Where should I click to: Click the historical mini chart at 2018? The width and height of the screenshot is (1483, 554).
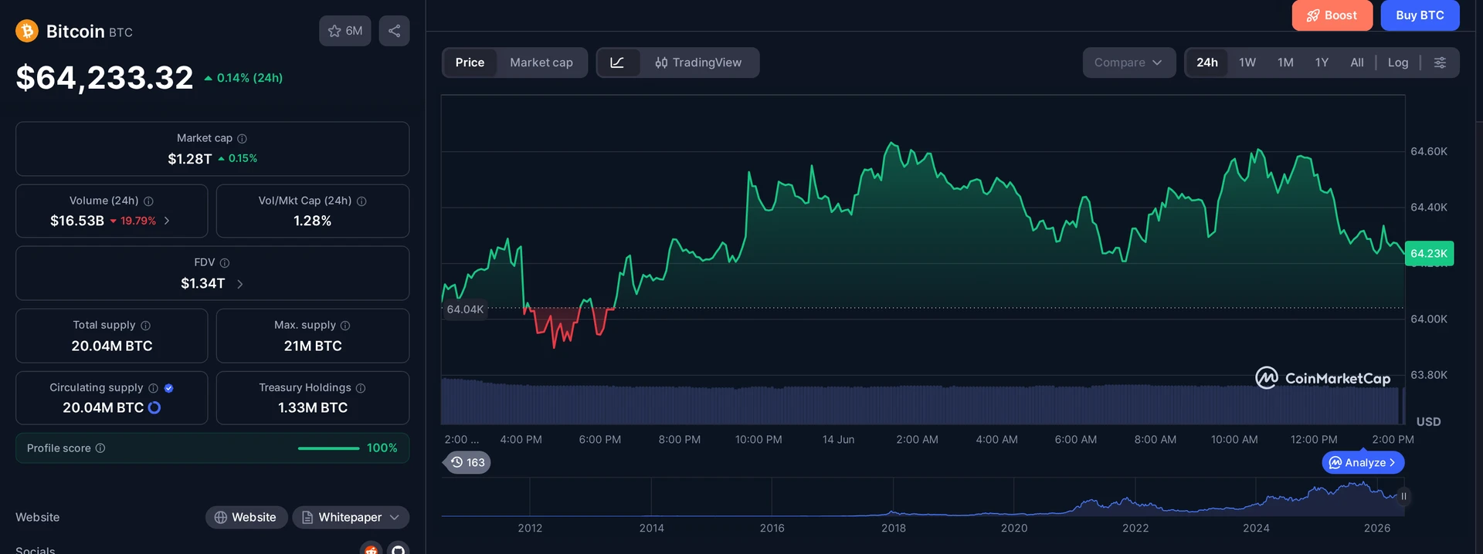tap(894, 498)
